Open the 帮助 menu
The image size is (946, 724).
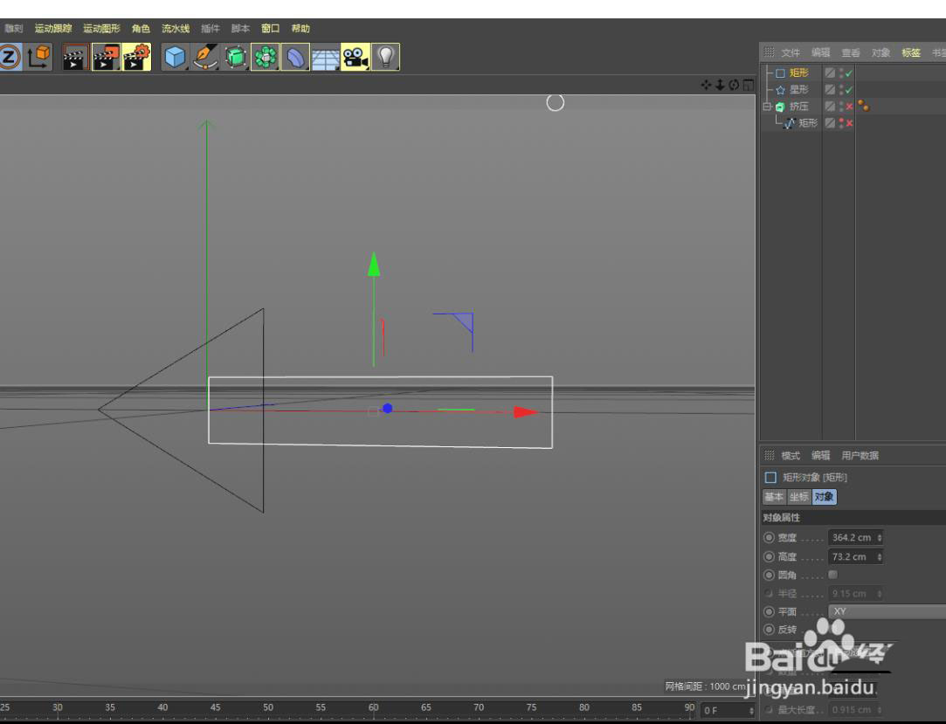300,28
